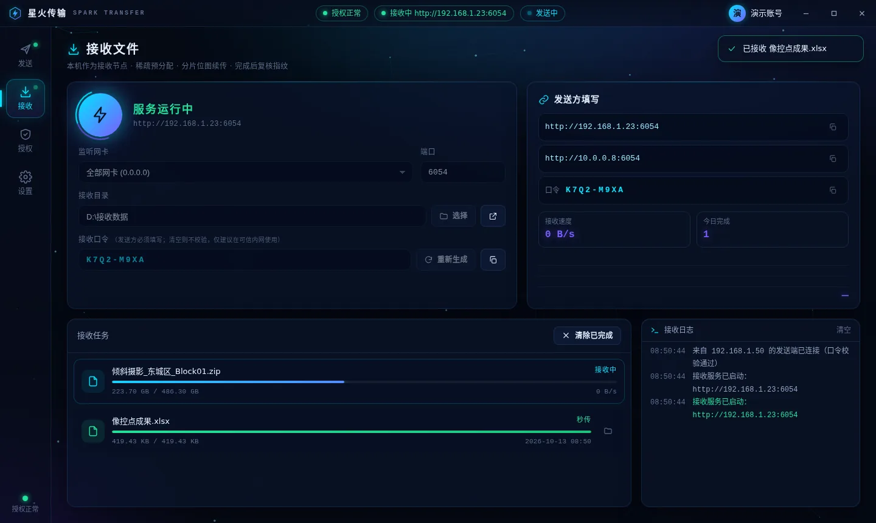
Task: Click the lightning service status icon
Action: (100, 115)
